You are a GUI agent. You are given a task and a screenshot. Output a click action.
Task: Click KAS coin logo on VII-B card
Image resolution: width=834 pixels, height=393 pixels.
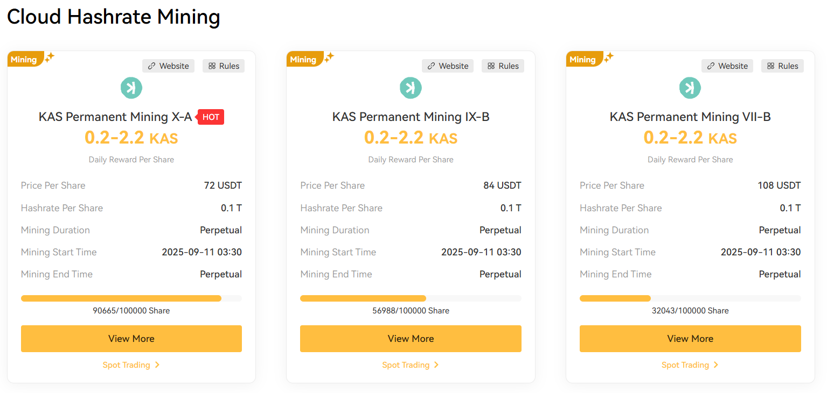point(690,88)
